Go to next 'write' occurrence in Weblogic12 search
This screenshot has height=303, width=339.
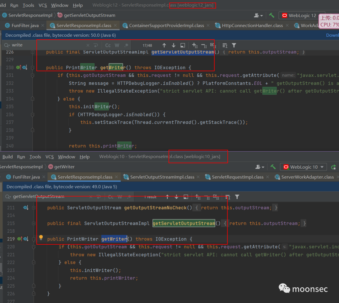(174, 45)
